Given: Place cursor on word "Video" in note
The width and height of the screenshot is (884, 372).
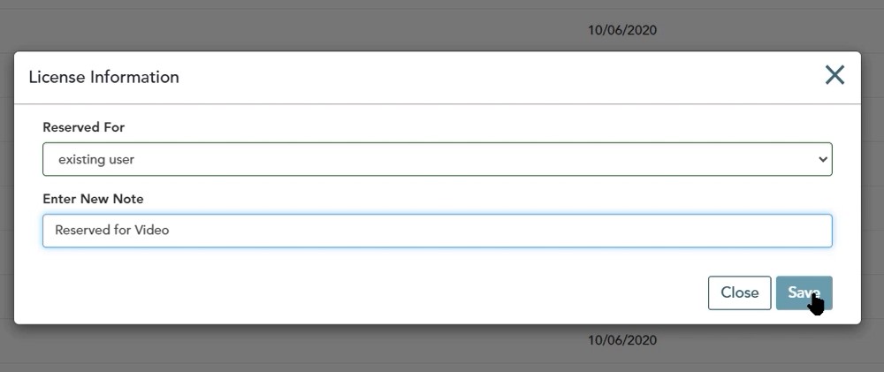Looking at the screenshot, I should pyautogui.click(x=152, y=230).
